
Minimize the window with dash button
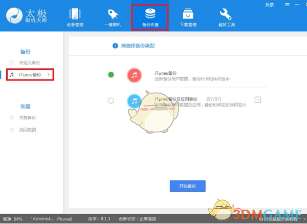pos(297,5)
